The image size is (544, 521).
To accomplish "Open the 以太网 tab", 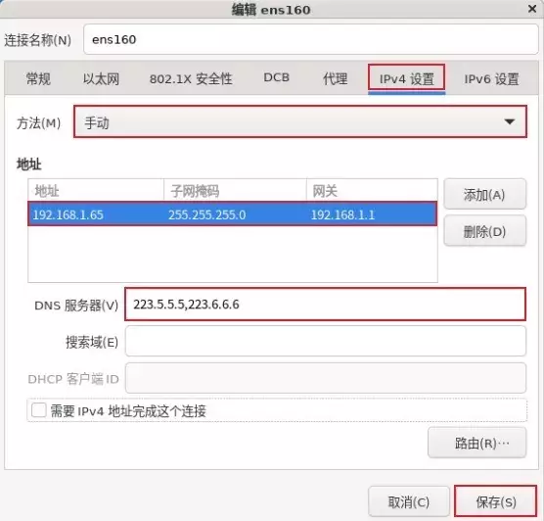I will (101, 79).
